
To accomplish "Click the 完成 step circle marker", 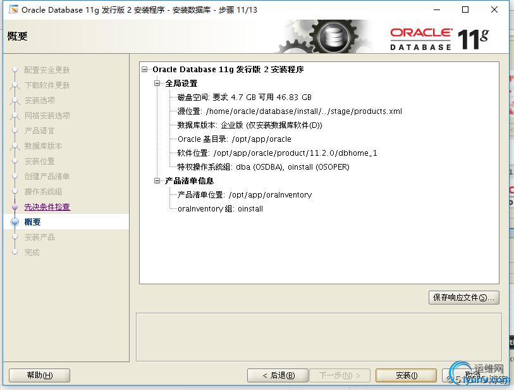I will click(15, 252).
